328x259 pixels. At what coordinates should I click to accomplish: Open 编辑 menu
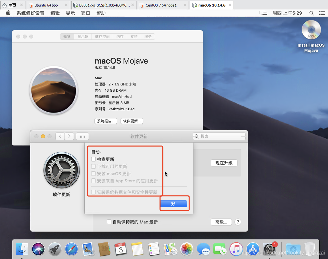pyautogui.click(x=55, y=13)
